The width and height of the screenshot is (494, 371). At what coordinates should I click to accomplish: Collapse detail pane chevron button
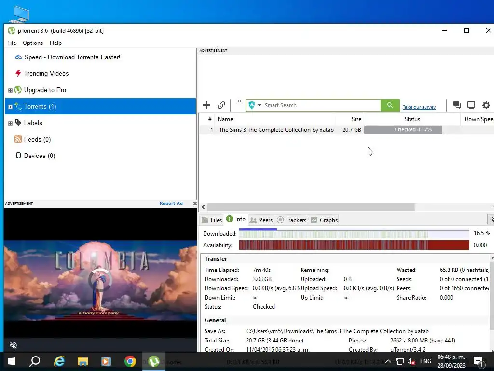coord(491,219)
